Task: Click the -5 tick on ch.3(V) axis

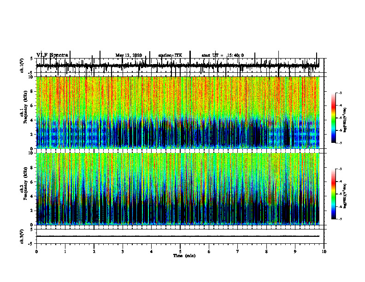Action: point(31,244)
